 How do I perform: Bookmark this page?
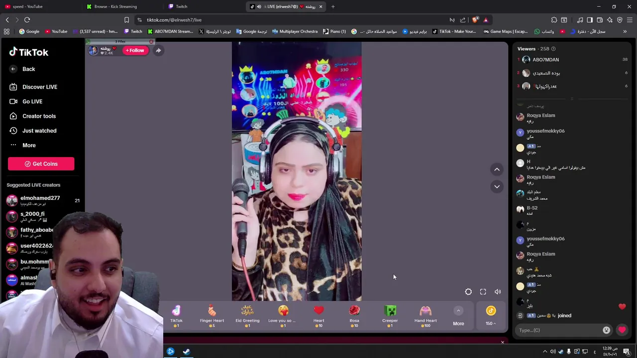click(126, 20)
